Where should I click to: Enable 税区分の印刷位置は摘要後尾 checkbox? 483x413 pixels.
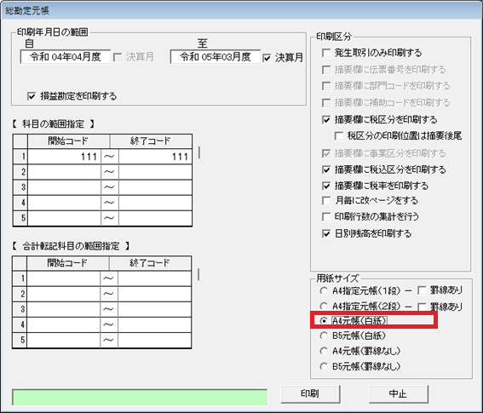[x=339, y=135]
